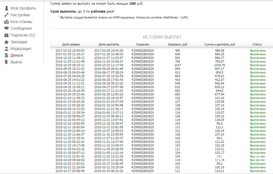The width and height of the screenshot is (273, 174).
Task: Go to Сообщения in the sidebar
Action: [x=21, y=28]
